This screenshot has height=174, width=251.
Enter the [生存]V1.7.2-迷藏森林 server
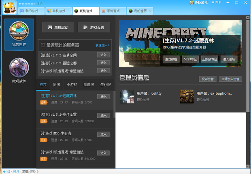click(x=103, y=97)
